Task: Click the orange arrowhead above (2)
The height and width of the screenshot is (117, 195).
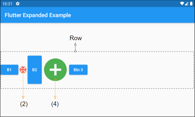Action: 23,97
